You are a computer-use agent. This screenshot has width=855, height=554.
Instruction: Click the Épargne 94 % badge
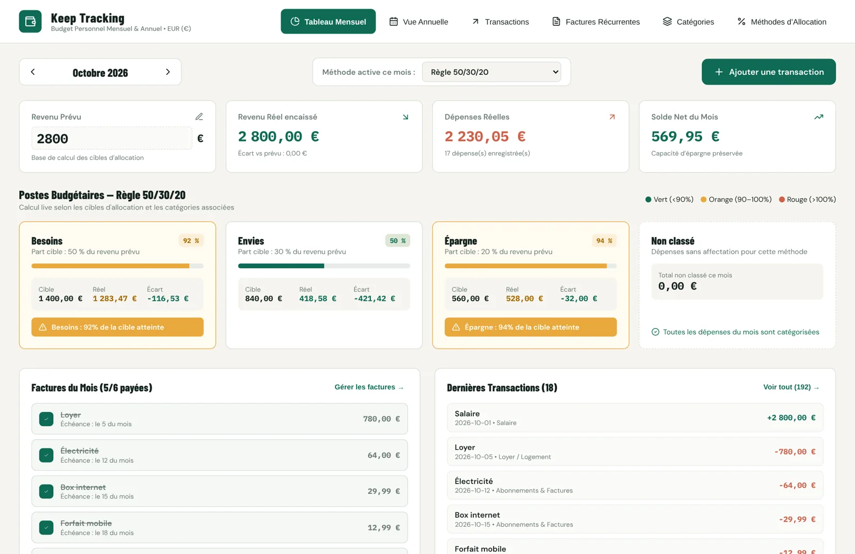click(604, 241)
